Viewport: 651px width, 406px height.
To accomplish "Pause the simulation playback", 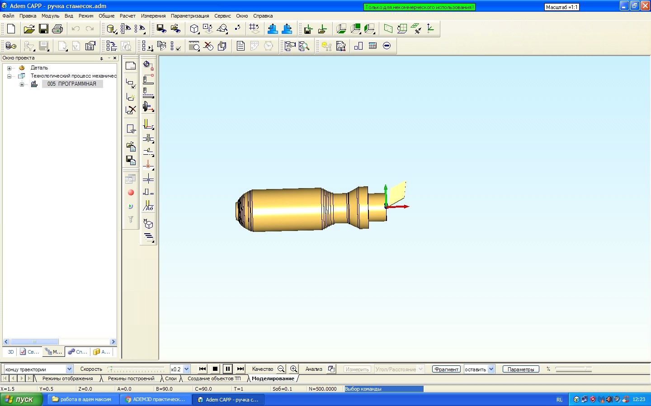I will tap(228, 369).
